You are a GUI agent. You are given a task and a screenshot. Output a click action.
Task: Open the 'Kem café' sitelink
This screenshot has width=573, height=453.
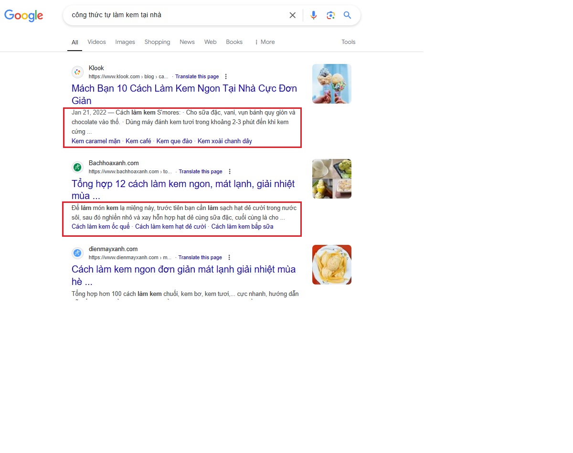coord(138,141)
